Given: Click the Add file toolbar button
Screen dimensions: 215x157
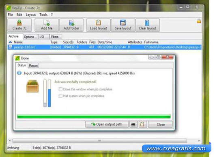Looking at the screenshot, I should coord(47,25).
